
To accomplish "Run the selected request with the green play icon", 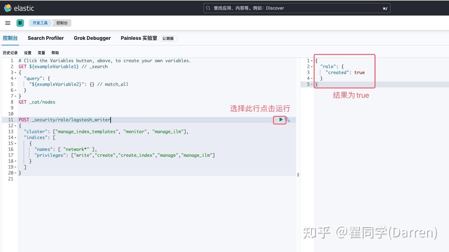I will click(280, 119).
